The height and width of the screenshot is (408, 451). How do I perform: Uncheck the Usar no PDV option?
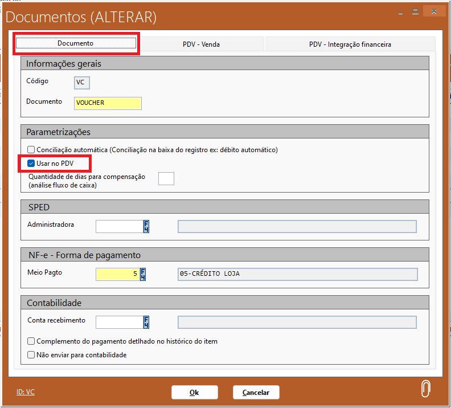[31, 164]
